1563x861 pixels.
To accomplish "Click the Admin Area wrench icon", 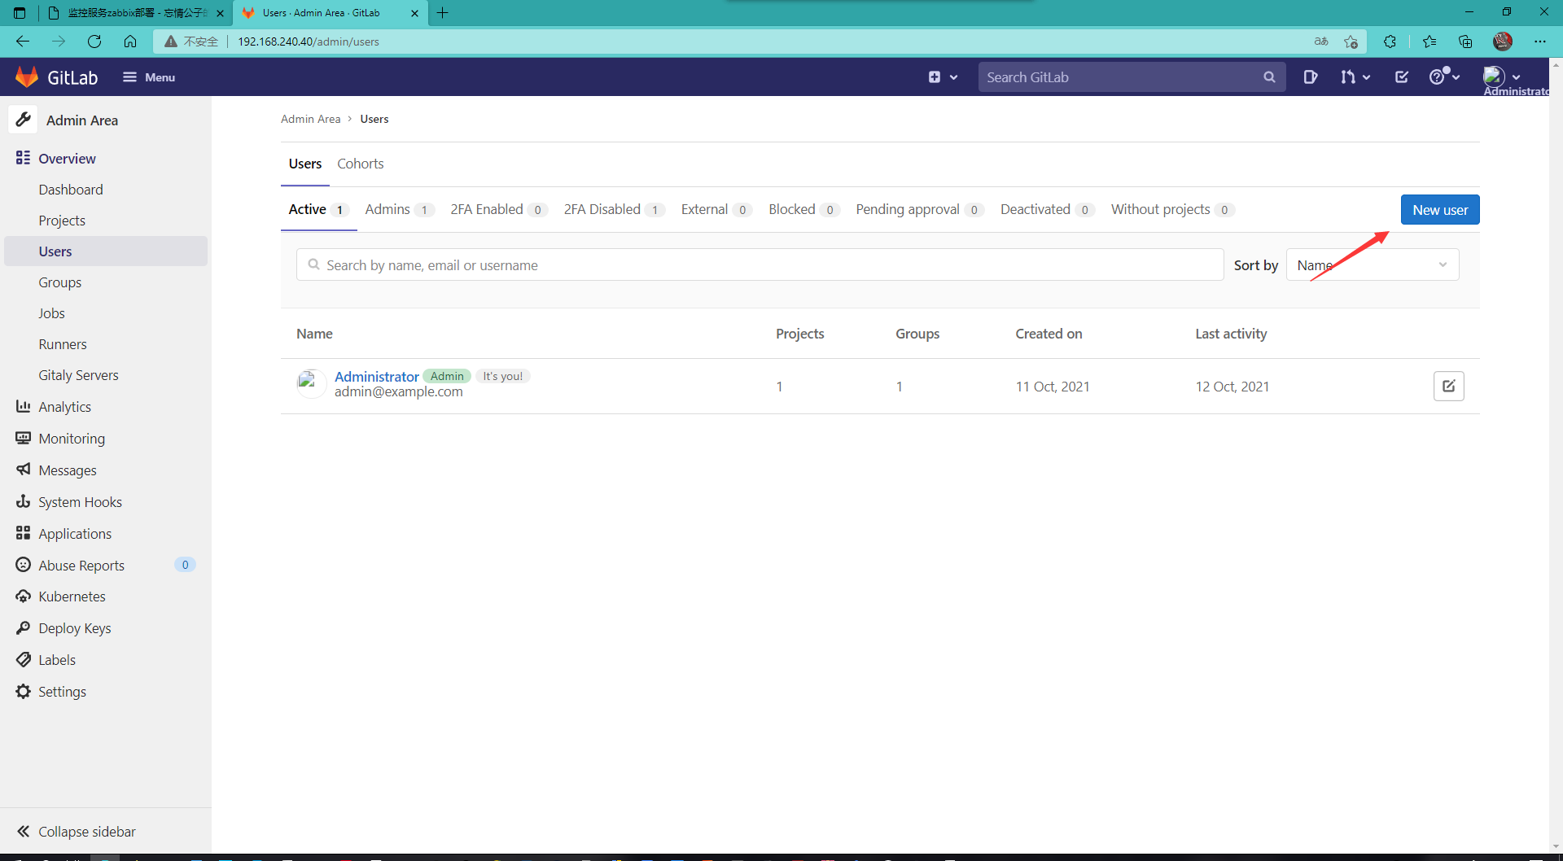I will pos(23,119).
